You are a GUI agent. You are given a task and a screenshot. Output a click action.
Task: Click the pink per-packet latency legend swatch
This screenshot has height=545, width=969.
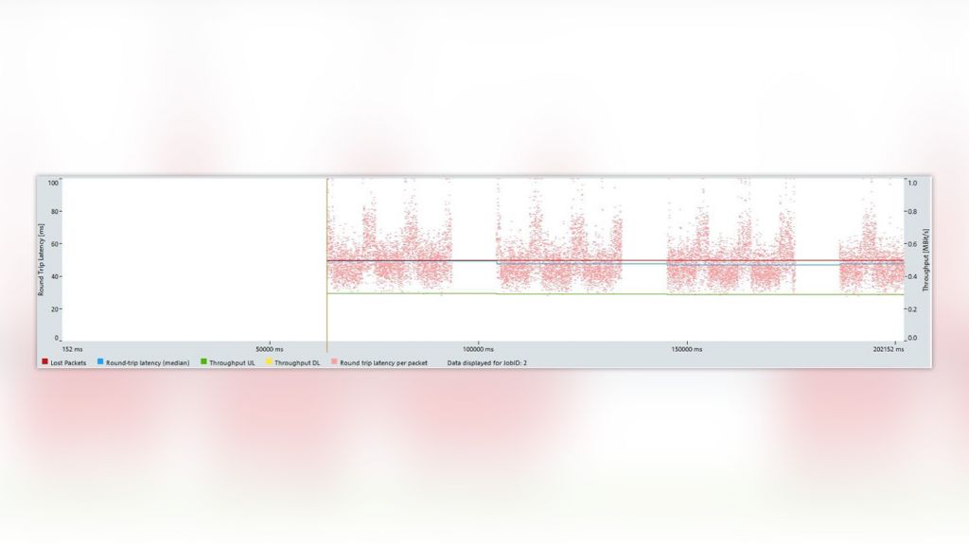pyautogui.click(x=334, y=361)
